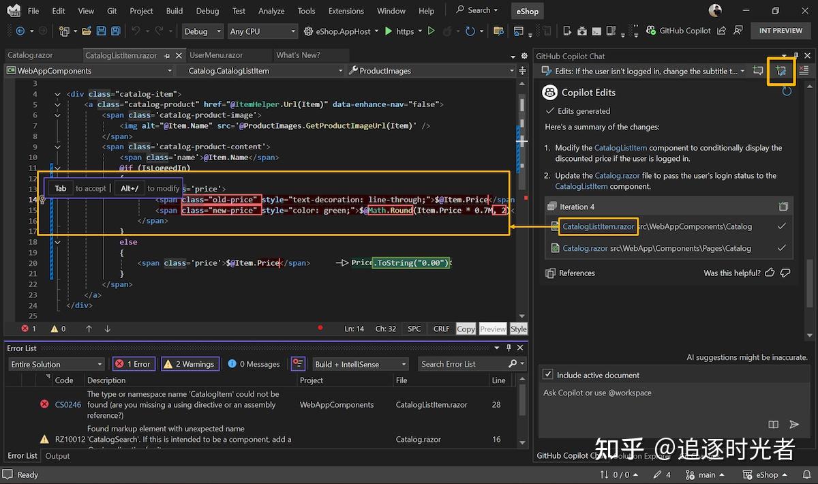Select the main branch indicator in status bar
Image resolution: width=818 pixels, height=484 pixels.
[706, 474]
